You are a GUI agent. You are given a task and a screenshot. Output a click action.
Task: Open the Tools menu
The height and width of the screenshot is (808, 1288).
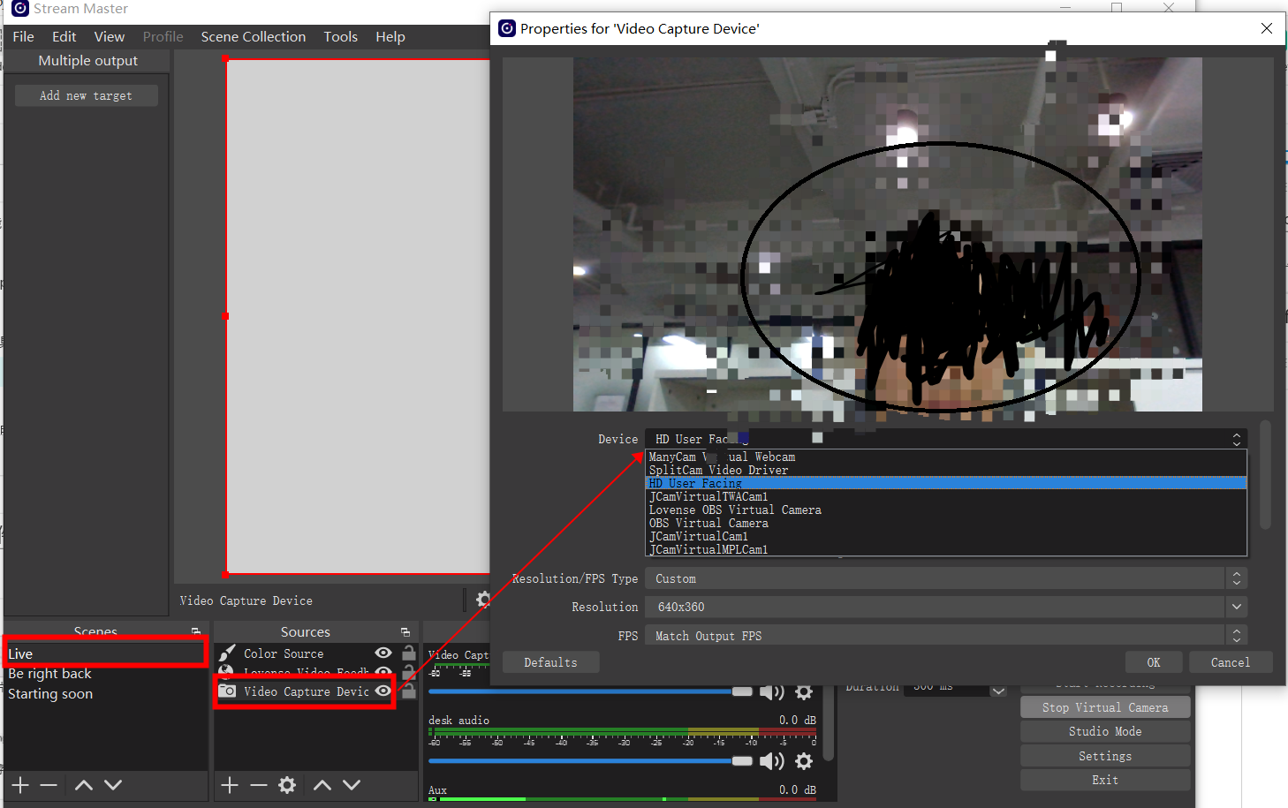(x=340, y=37)
